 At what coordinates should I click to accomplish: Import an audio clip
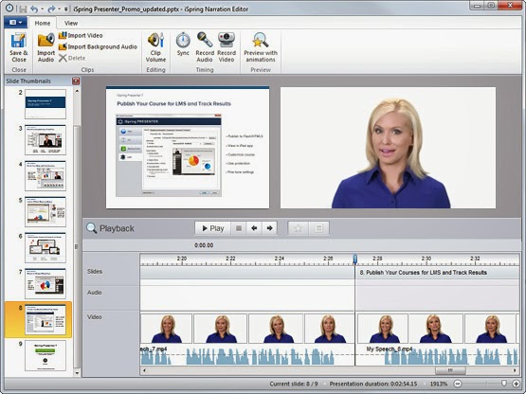pyautogui.click(x=45, y=47)
